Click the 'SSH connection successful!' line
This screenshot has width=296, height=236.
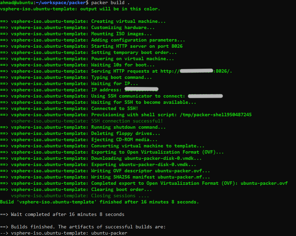click(87, 121)
